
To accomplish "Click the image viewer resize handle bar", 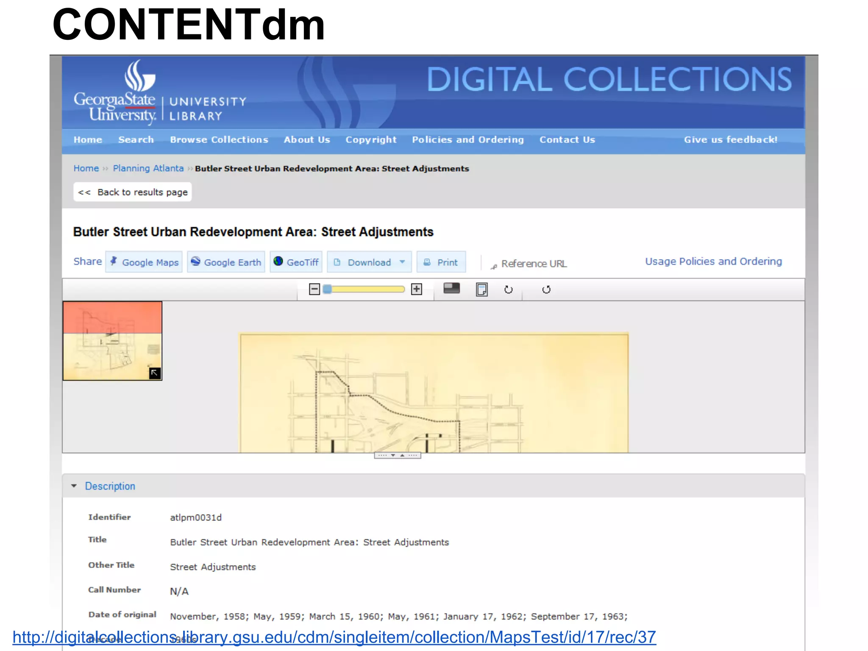I will click(x=397, y=456).
